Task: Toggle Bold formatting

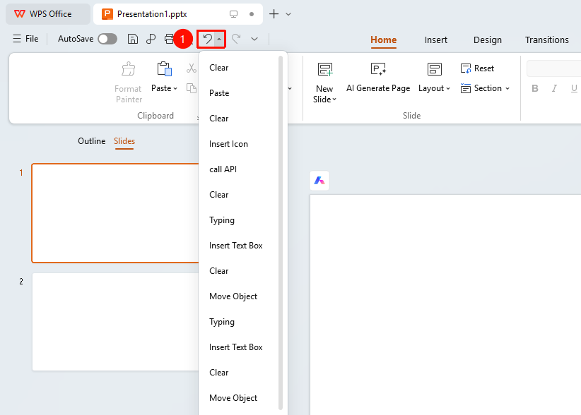Action: 534,88
